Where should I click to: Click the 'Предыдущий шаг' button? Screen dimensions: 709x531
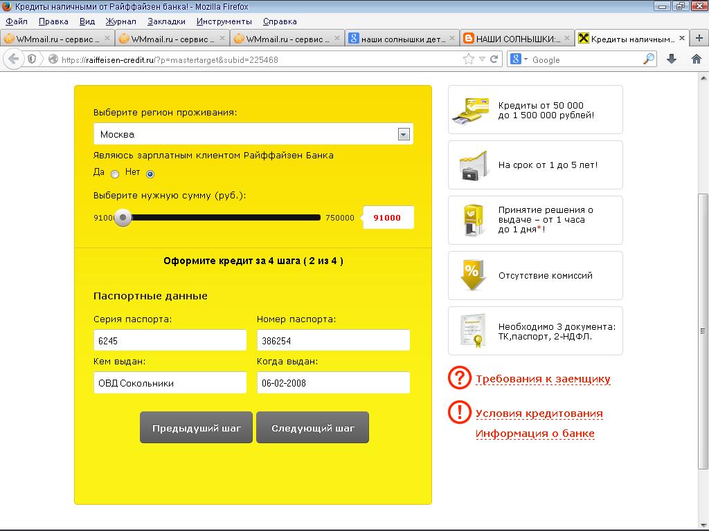pyautogui.click(x=196, y=427)
